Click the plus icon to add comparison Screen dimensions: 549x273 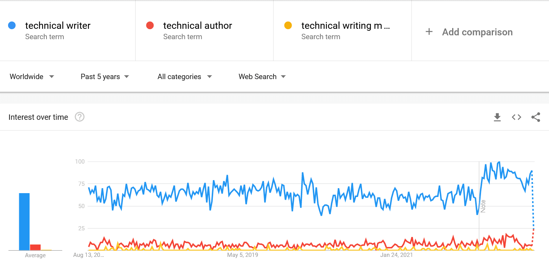coord(429,32)
